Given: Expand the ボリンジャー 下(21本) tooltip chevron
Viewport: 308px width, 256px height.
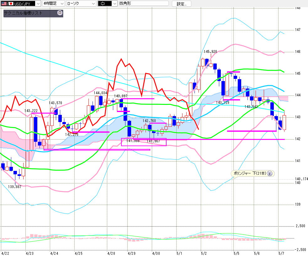Looking at the screenshot, I should point(270,173).
